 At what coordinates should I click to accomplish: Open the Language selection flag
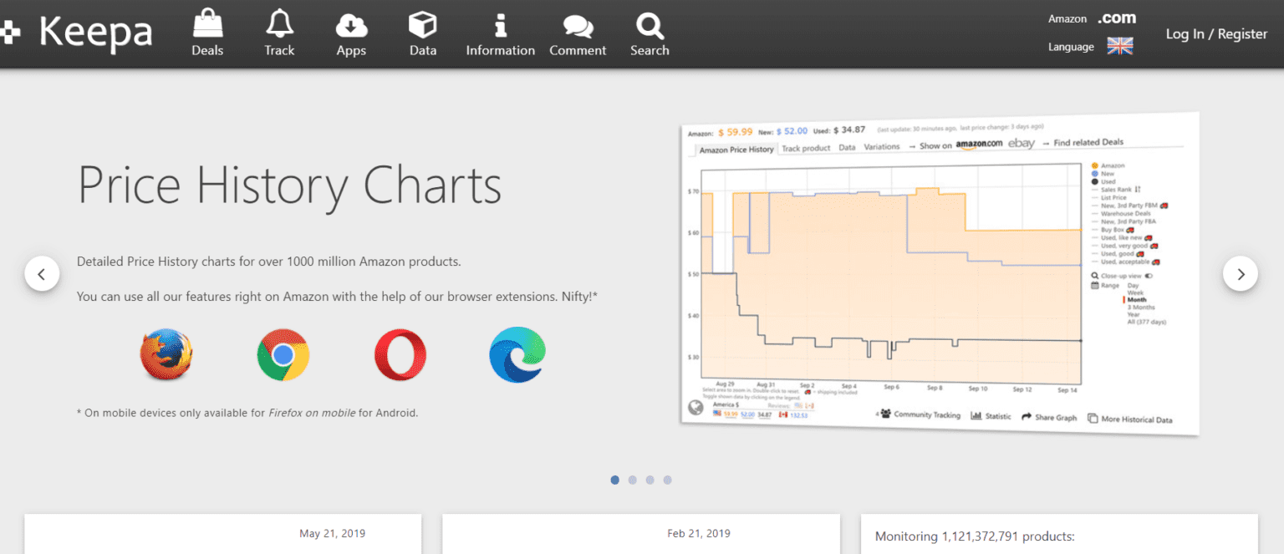pyautogui.click(x=1119, y=46)
